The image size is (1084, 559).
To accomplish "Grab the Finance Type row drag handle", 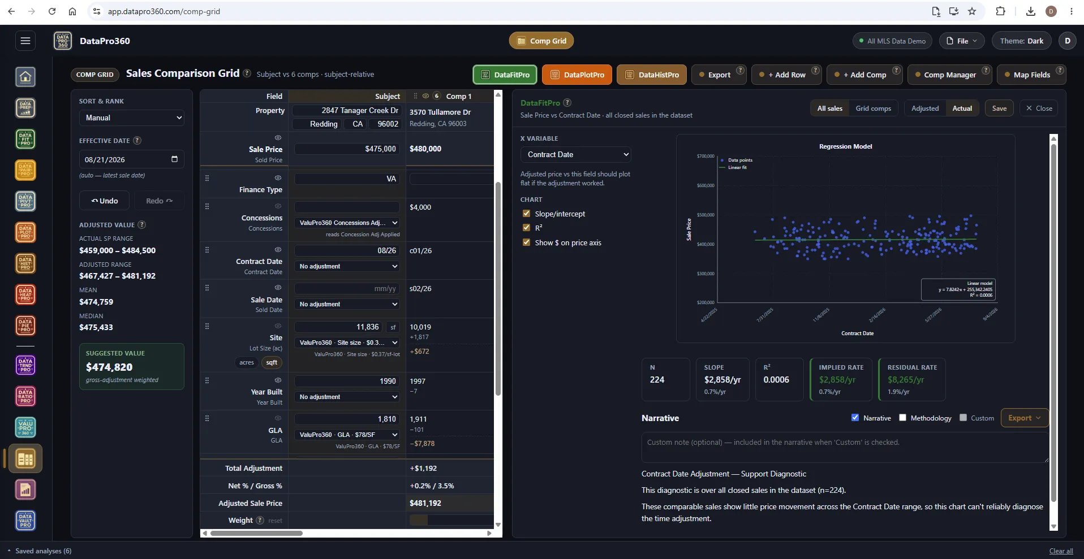I will [207, 178].
